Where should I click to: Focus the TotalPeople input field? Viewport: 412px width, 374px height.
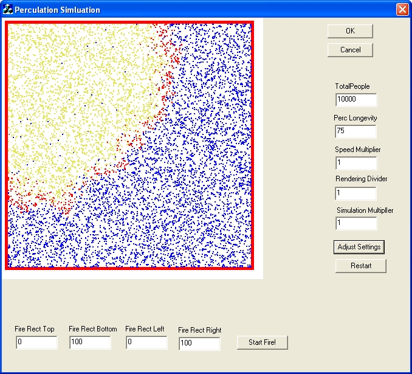[355, 100]
